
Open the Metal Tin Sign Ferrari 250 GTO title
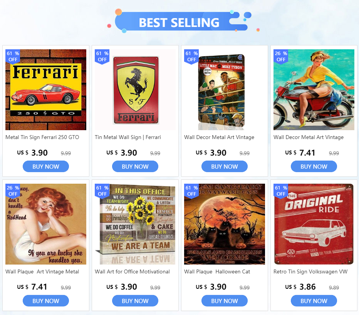click(42, 137)
